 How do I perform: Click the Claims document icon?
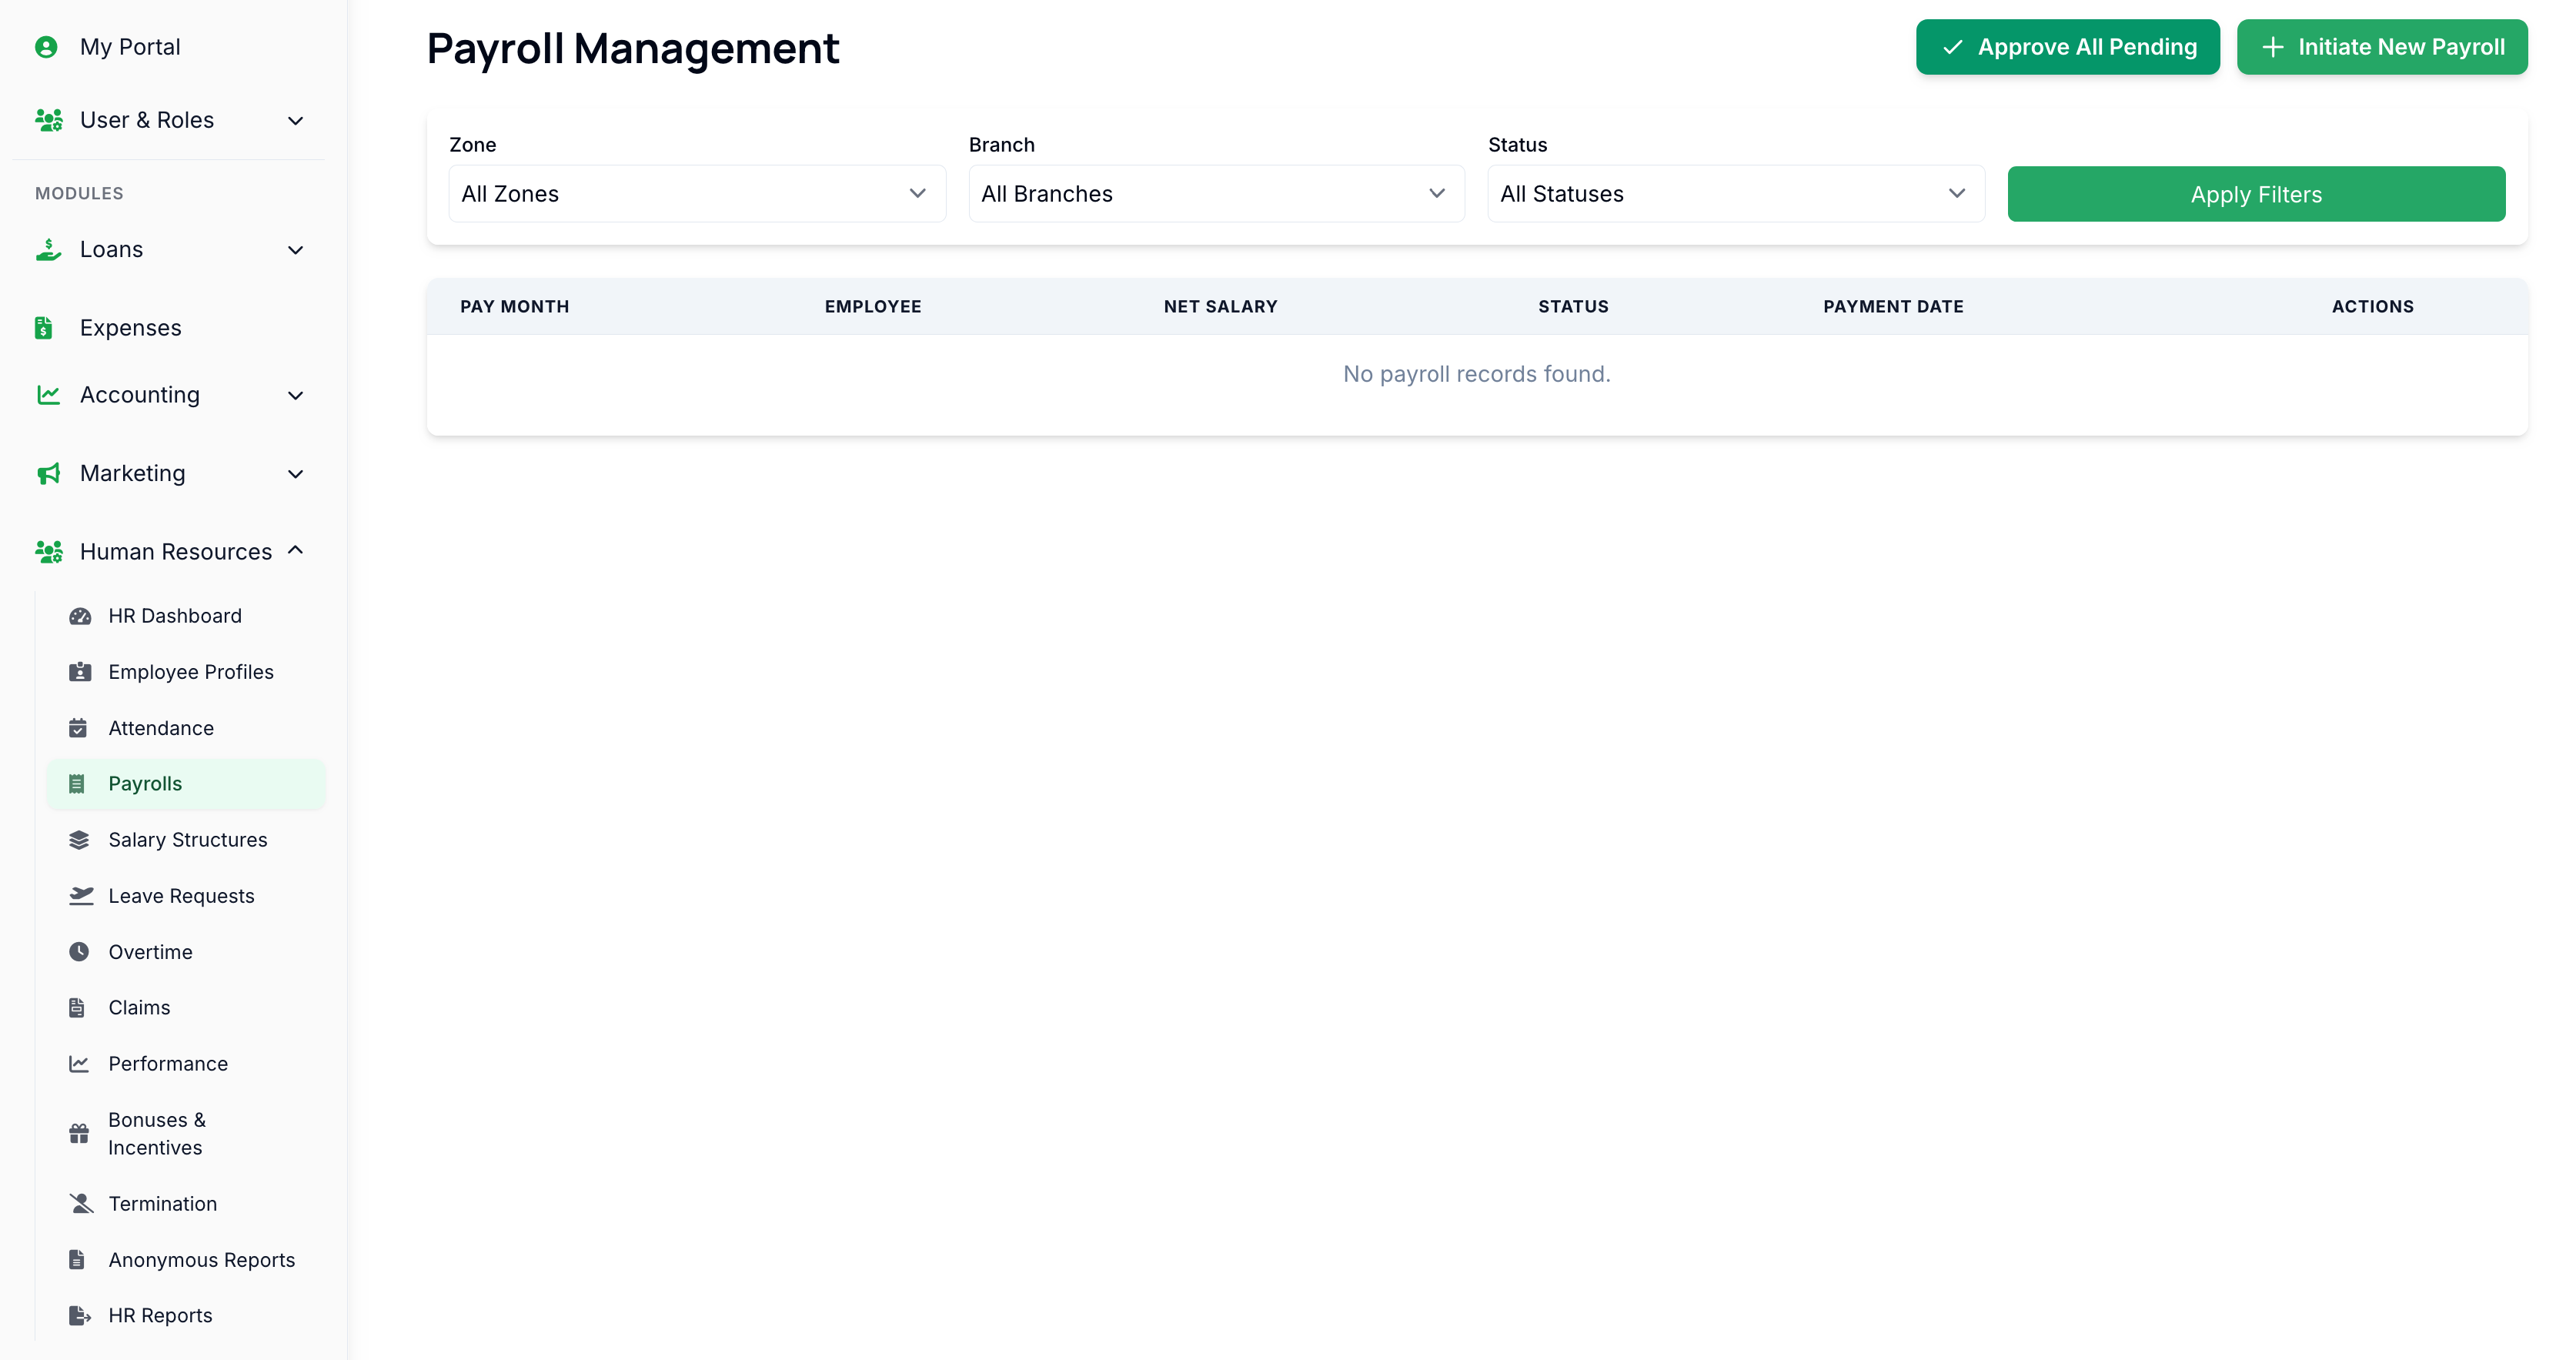pyautogui.click(x=77, y=1007)
